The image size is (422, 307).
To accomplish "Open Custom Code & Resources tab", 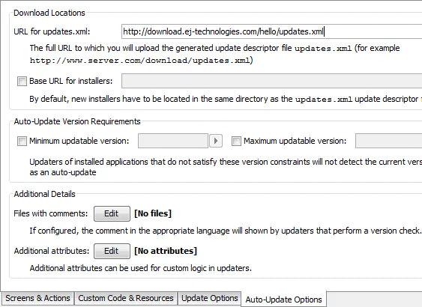I will pos(126,298).
